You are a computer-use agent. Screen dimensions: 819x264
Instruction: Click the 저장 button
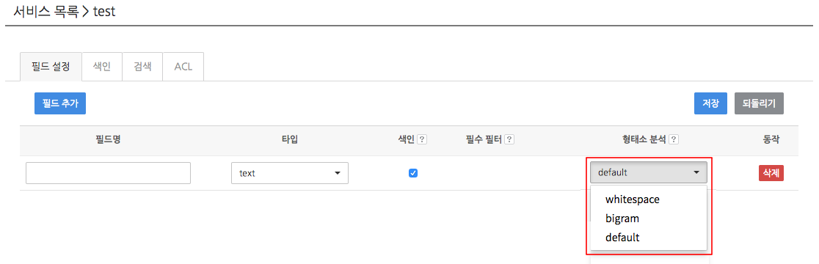pos(710,103)
